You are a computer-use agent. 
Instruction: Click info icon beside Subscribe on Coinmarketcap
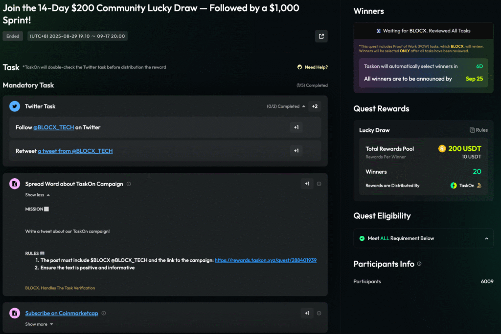coord(104,313)
